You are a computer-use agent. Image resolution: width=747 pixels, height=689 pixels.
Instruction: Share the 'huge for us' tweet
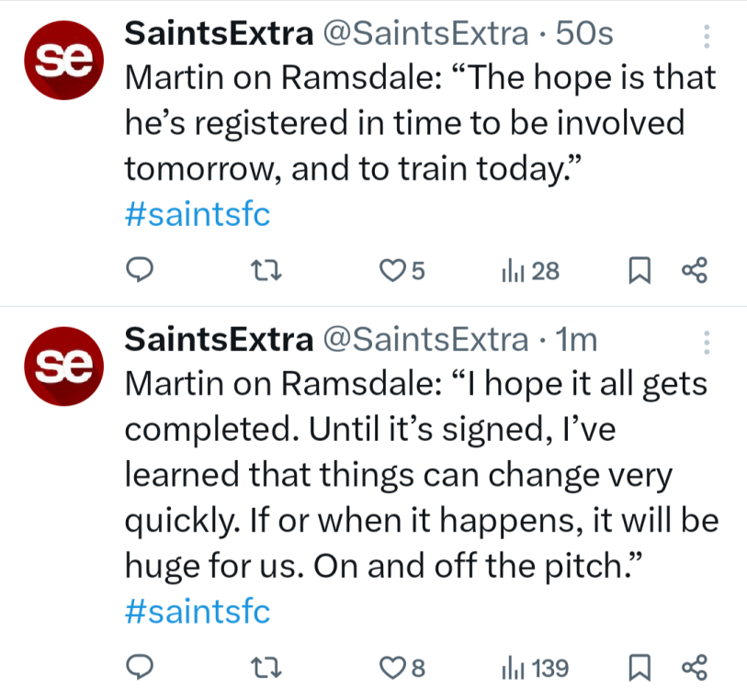point(694,666)
